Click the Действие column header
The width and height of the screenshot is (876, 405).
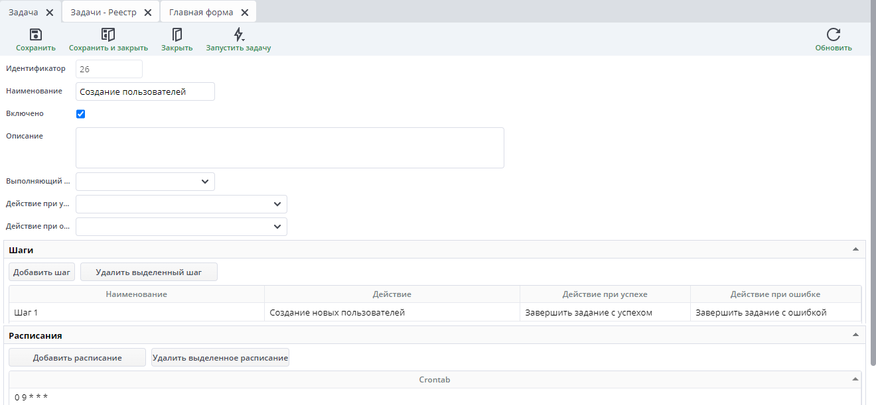[392, 294]
